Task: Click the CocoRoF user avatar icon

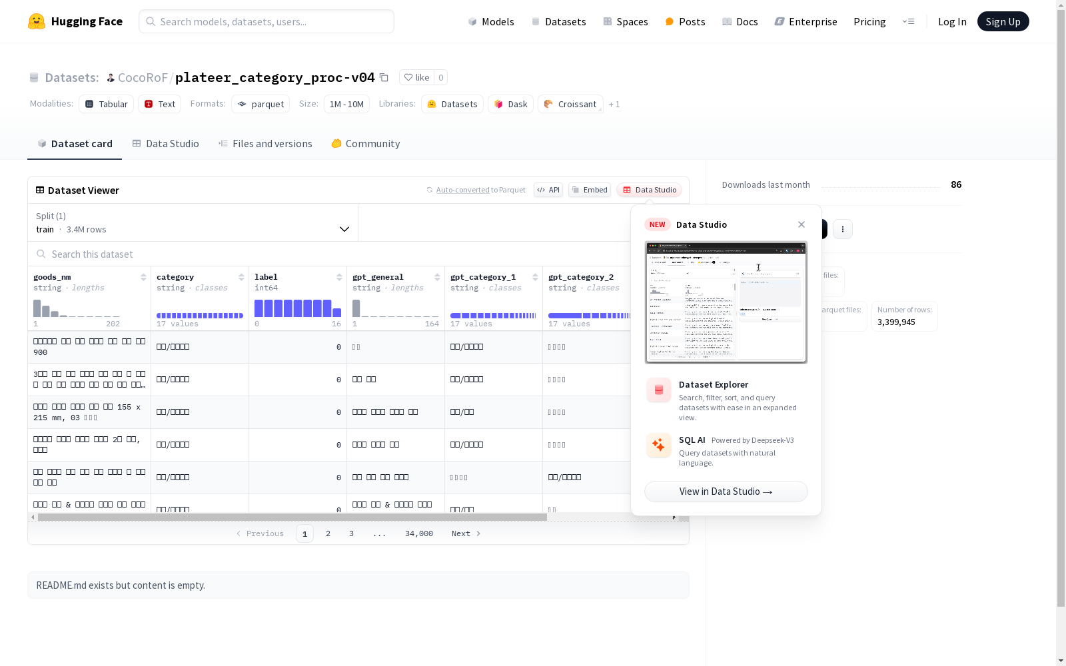Action: (111, 78)
